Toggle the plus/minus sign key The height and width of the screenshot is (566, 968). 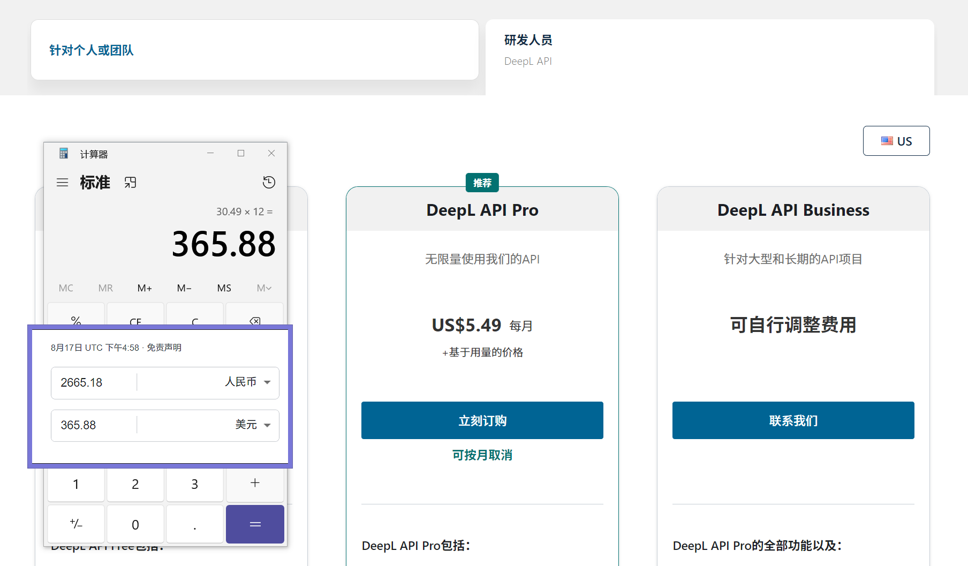coord(76,524)
